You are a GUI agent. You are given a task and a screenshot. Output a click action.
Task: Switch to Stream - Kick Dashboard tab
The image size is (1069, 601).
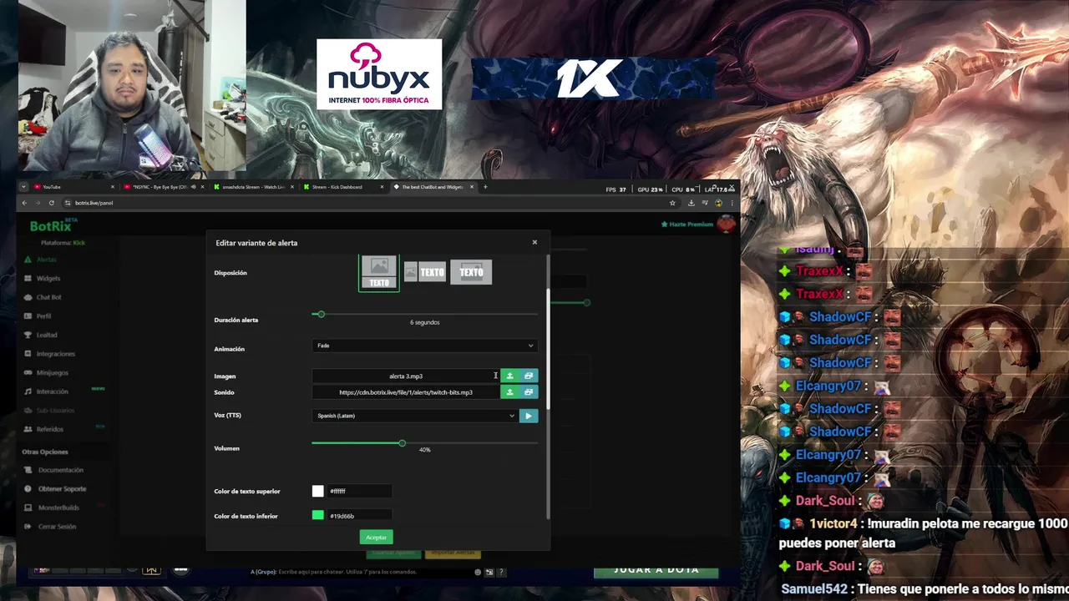coord(344,187)
